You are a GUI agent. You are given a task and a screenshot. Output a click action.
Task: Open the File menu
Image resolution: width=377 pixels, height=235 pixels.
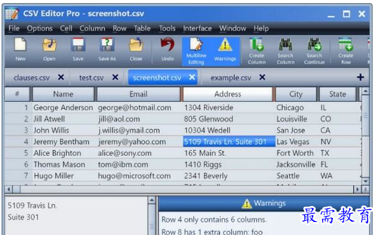pos(14,28)
